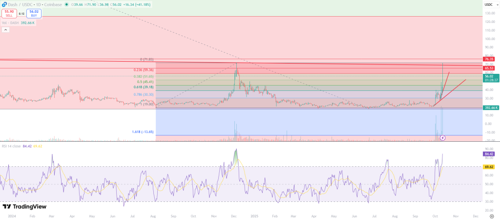The width and height of the screenshot is (500, 219).
Task: Click the current price 56.02 axis label
Action: pos(489,76)
